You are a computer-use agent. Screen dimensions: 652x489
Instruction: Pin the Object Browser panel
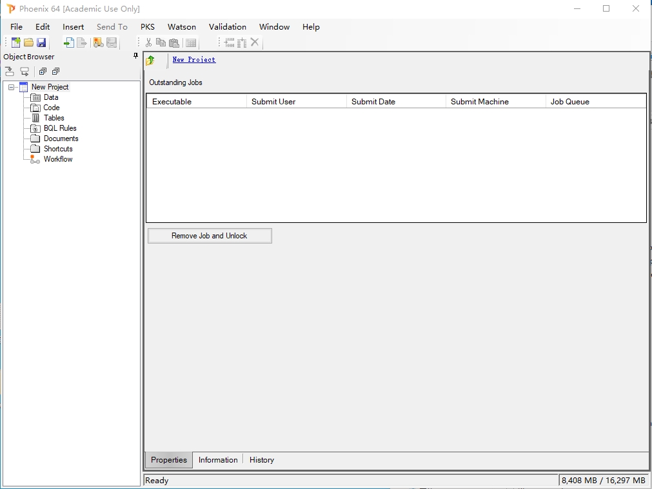pos(135,55)
